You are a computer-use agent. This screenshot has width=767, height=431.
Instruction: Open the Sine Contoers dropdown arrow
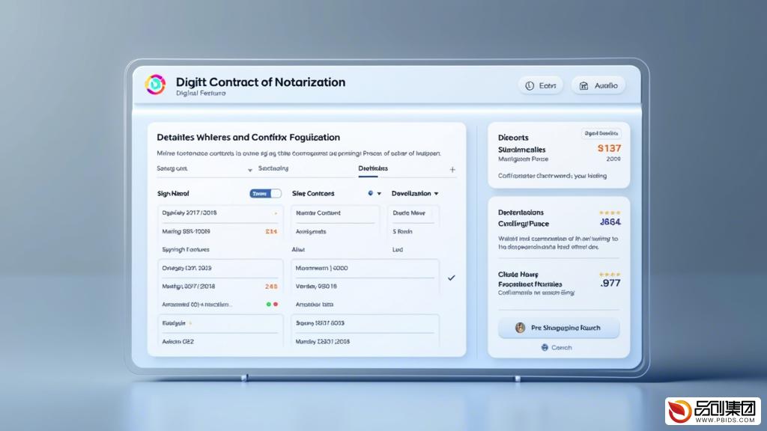pos(379,194)
